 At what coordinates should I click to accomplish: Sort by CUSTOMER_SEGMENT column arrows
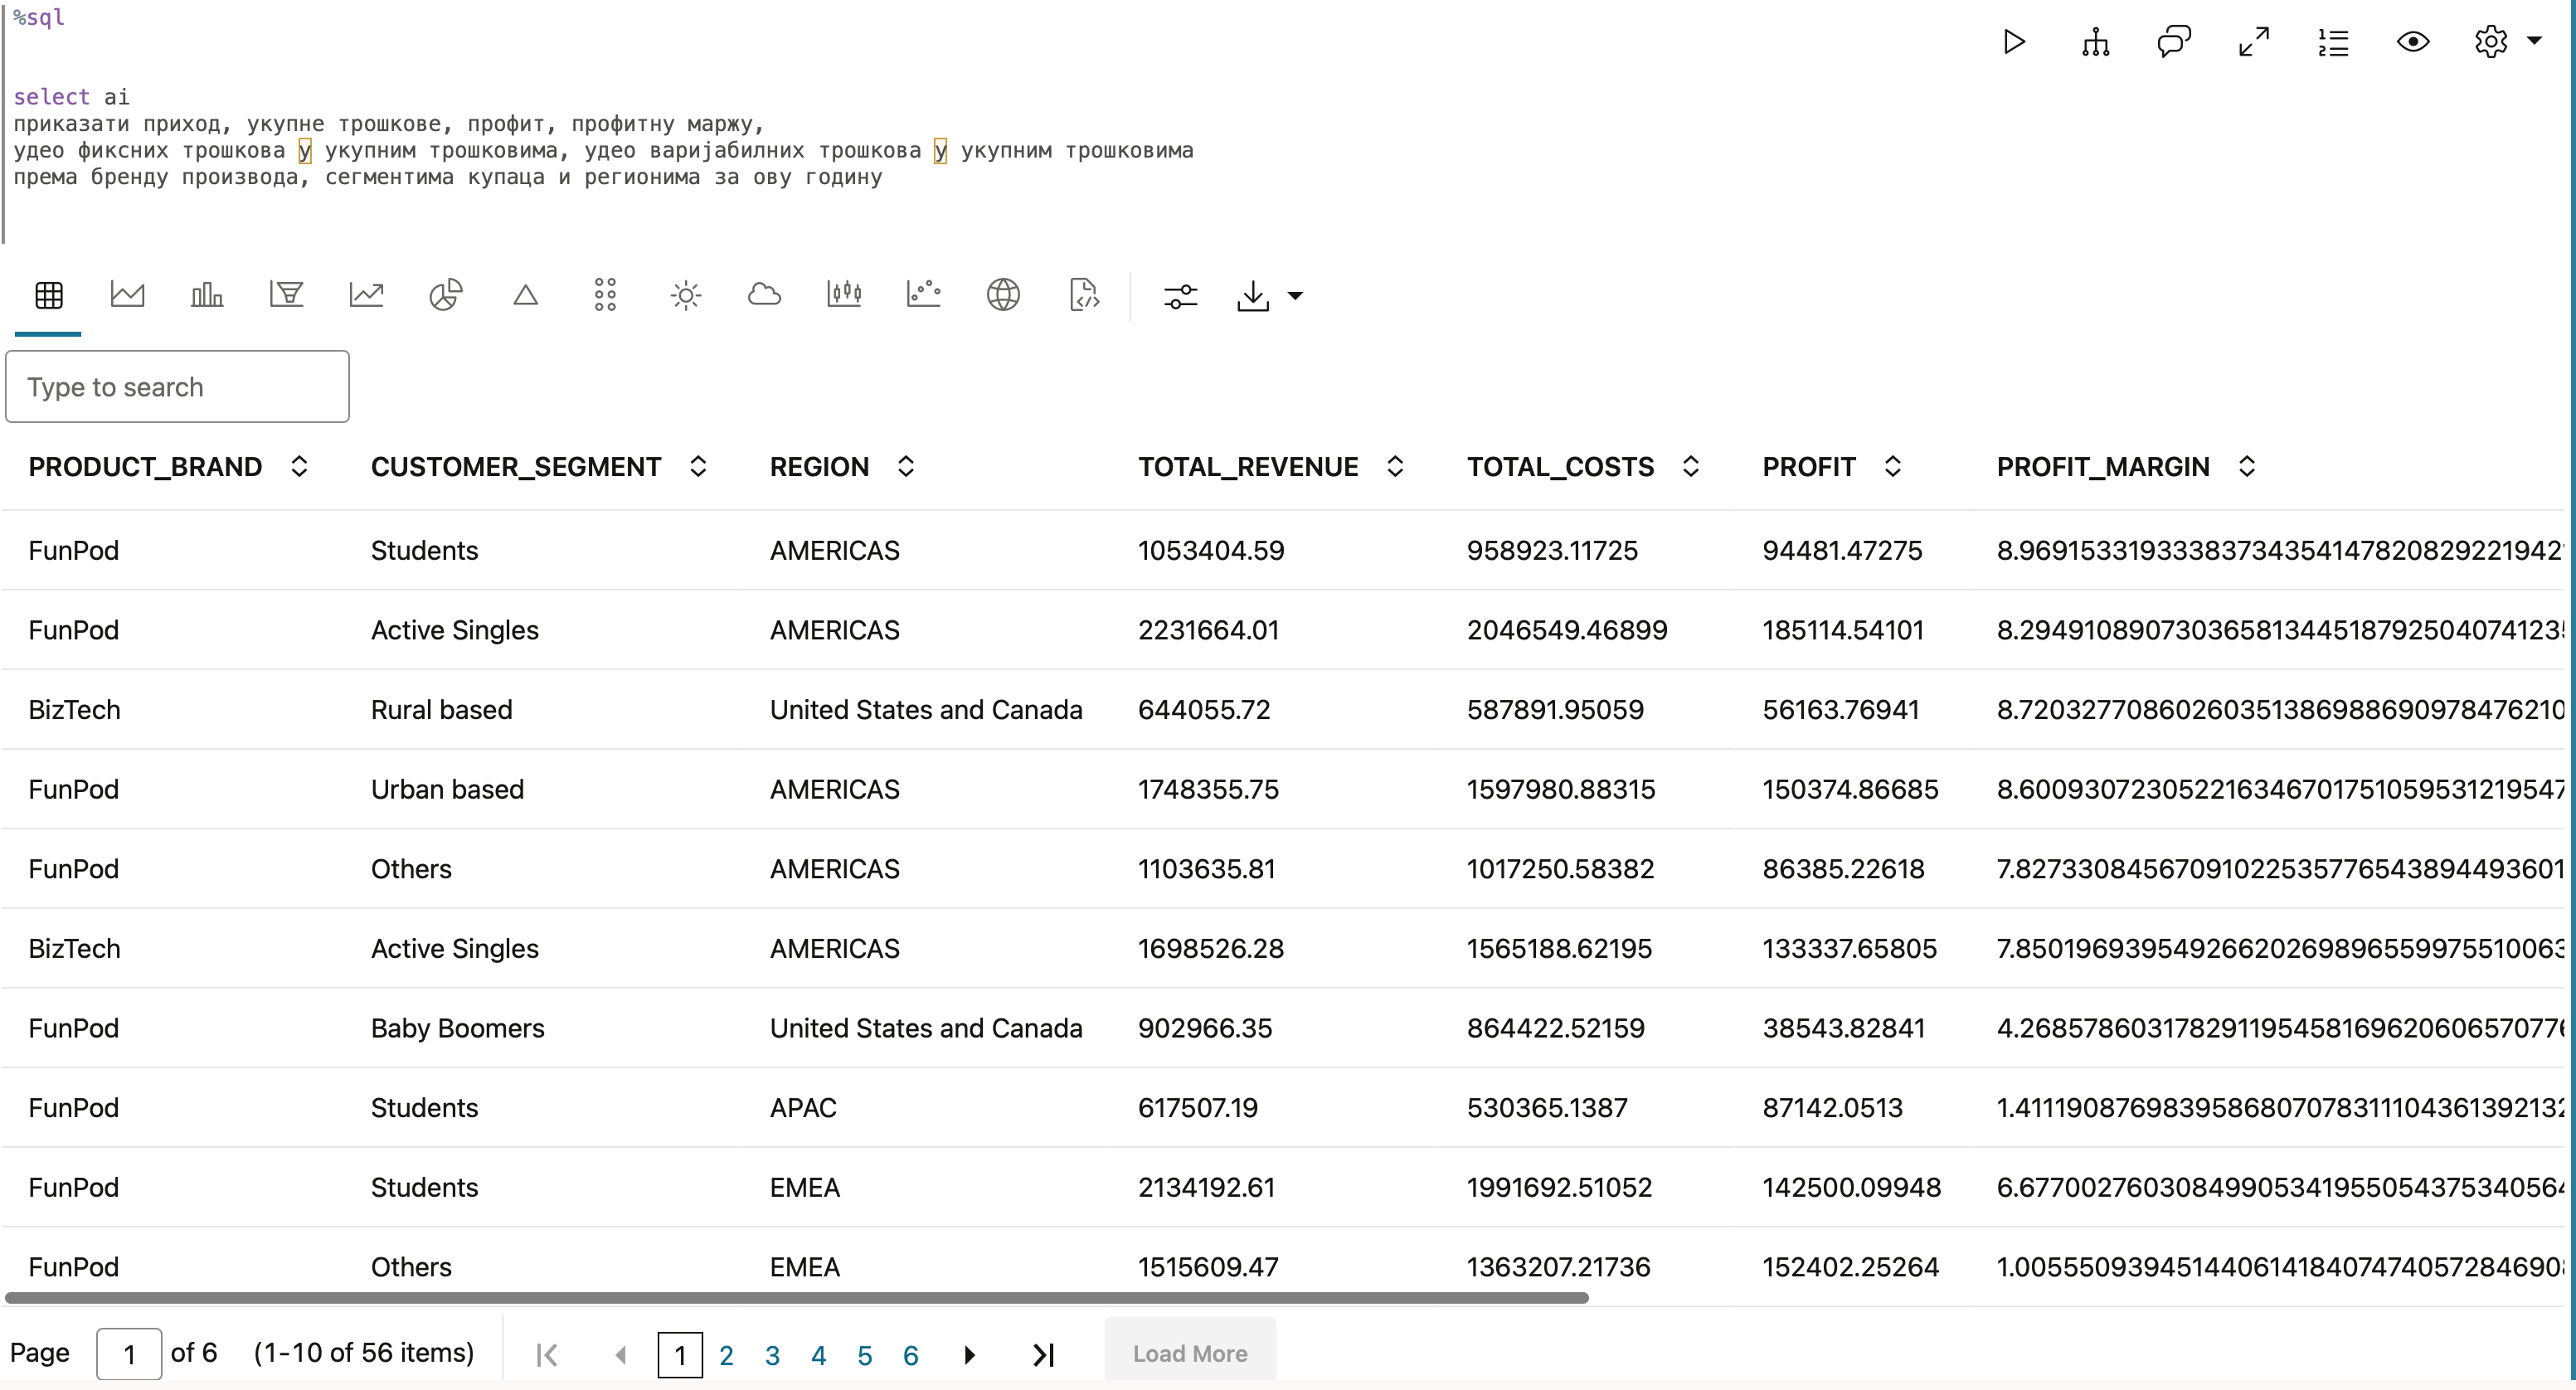[698, 467]
